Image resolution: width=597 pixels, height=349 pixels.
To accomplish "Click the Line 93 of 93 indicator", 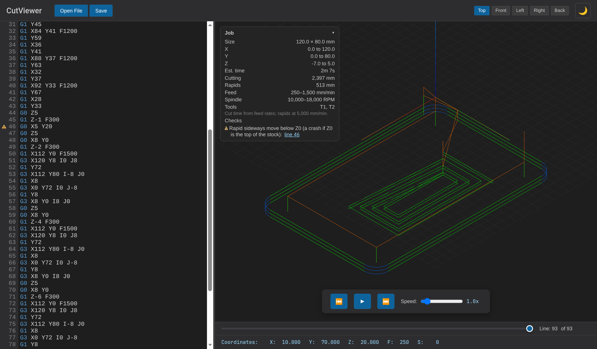I will coord(556,329).
